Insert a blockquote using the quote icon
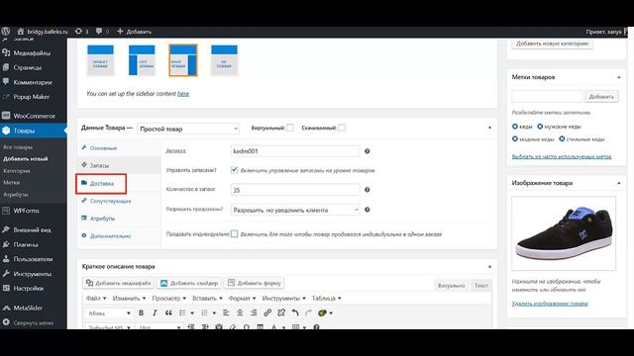The height and width of the screenshot is (356, 634). 168,312
